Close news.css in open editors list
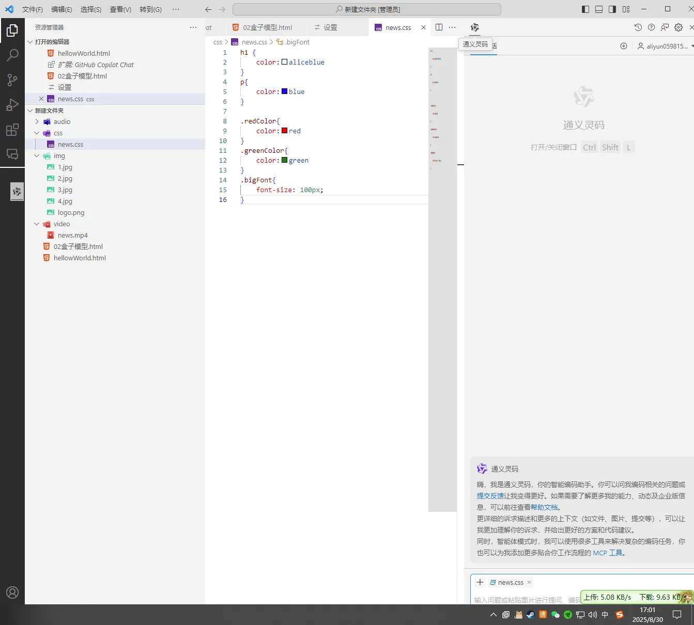694x625 pixels. (x=41, y=99)
